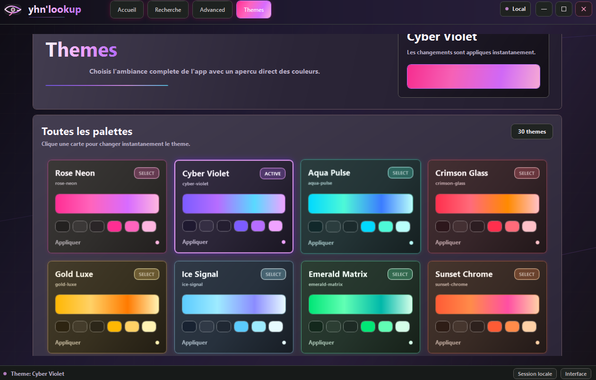The height and width of the screenshot is (380, 596).
Task: Click the Cyber Violet card gradient bar
Action: 234,204
